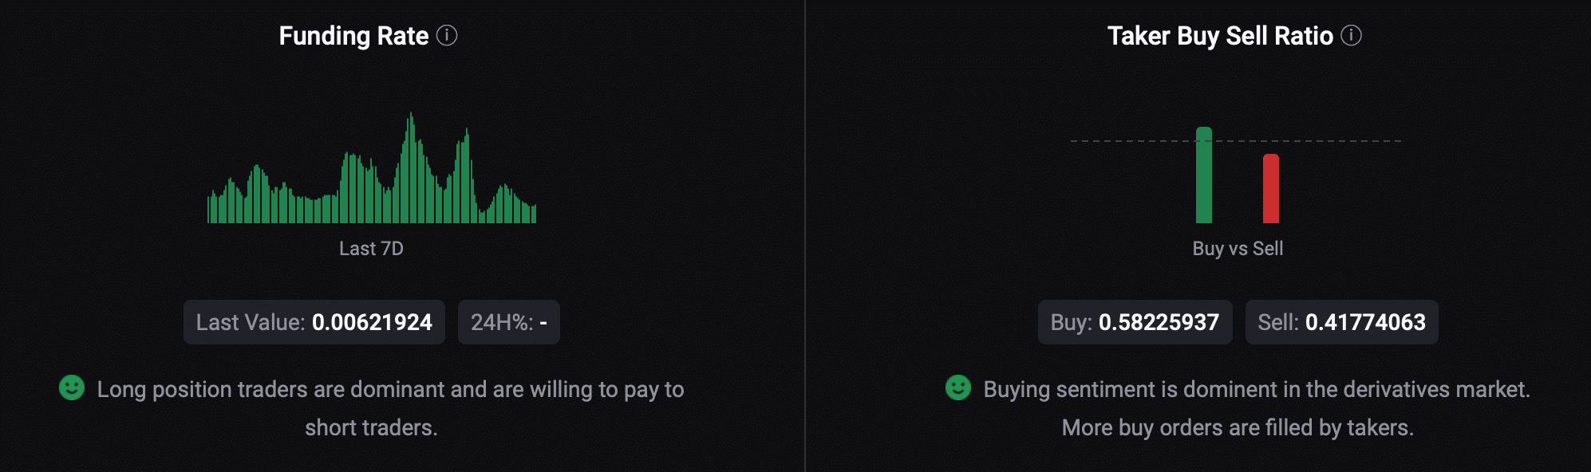1591x472 pixels.
Task: Click the text 'More buy orders are filled by takers'
Action: (1237, 427)
